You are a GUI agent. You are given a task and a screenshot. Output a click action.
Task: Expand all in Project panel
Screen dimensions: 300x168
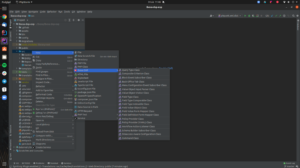[70, 20]
